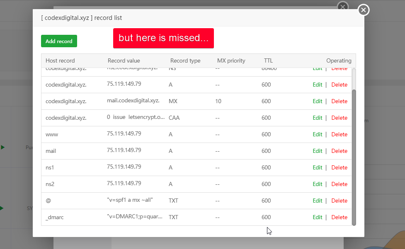Click the Add record button
This screenshot has height=249, width=405.
click(59, 41)
